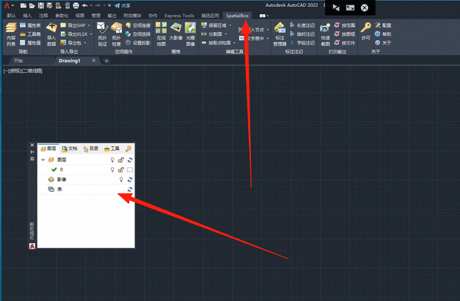Click the key icon in content panel tabs

pos(128,149)
